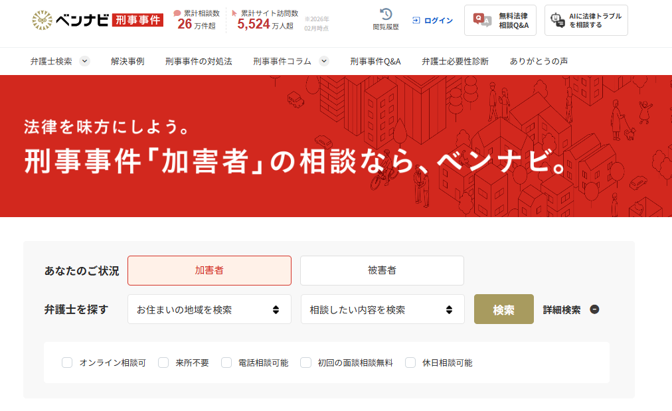Select the 加害者 situation option
The image size is (672, 411).
(x=209, y=270)
